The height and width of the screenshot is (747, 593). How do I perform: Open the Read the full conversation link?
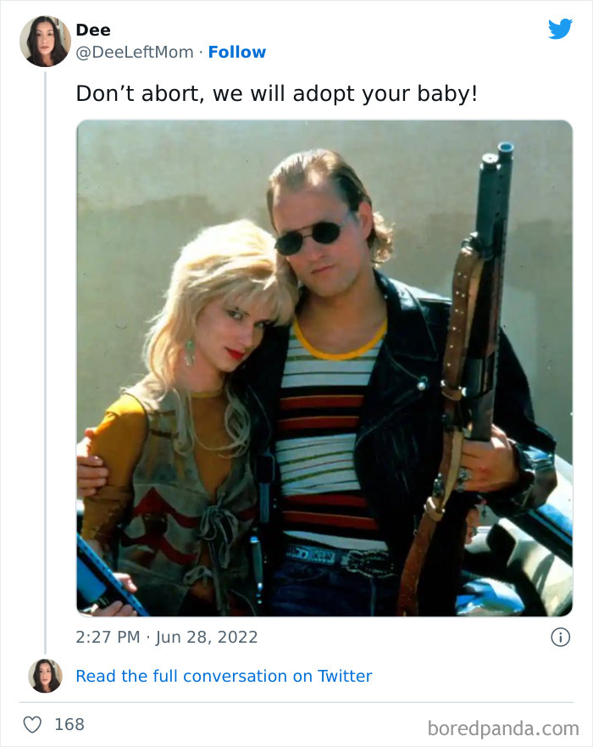click(223, 676)
